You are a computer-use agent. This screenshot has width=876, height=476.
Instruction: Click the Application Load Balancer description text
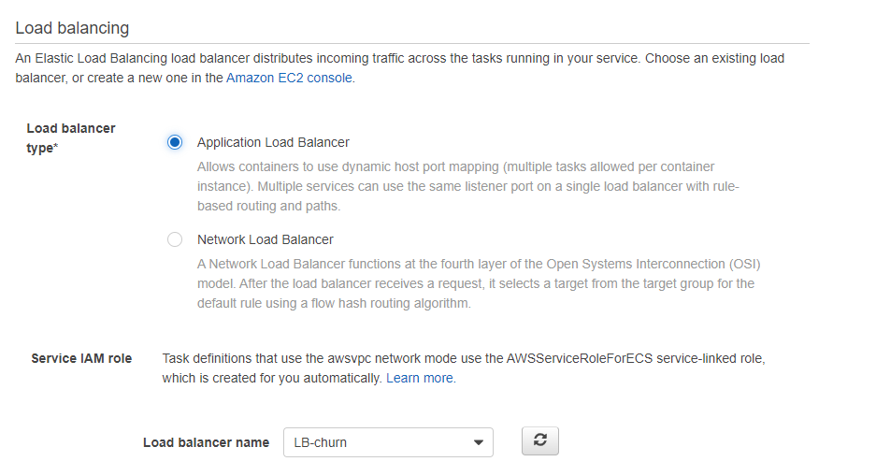pyautogui.click(x=468, y=187)
